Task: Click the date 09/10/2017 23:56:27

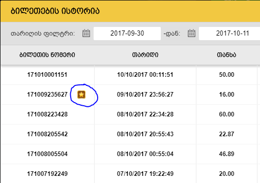Action: click(x=145, y=95)
